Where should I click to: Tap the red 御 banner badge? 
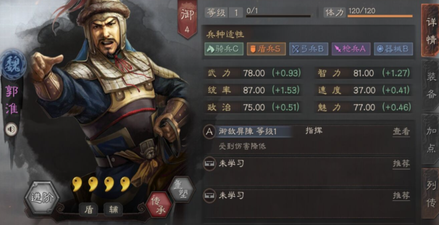187,19
